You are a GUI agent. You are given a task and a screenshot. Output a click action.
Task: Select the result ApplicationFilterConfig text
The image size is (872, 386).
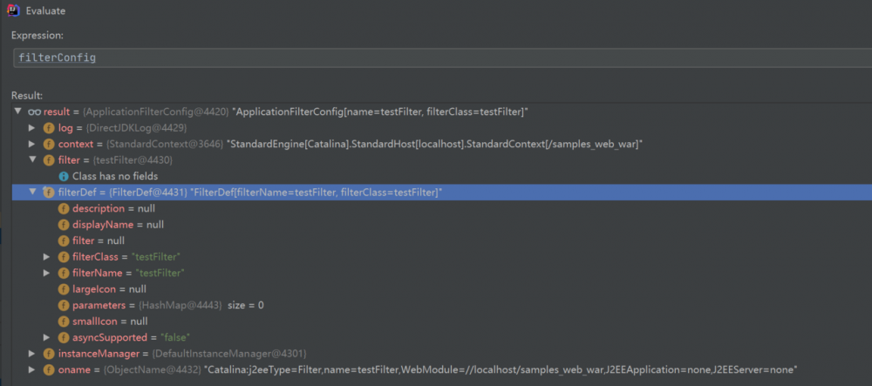pyautogui.click(x=285, y=112)
